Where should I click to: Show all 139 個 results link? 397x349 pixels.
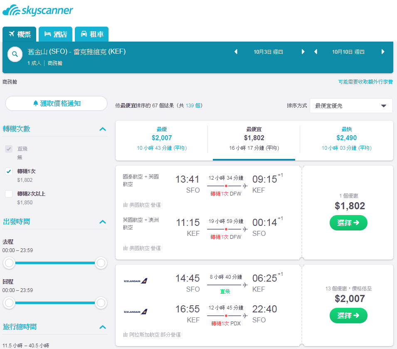pos(193,106)
